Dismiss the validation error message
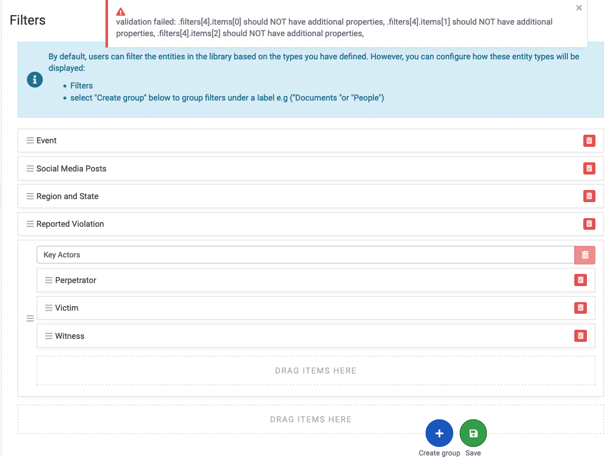Image resolution: width=614 pixels, height=457 pixels. [x=578, y=8]
